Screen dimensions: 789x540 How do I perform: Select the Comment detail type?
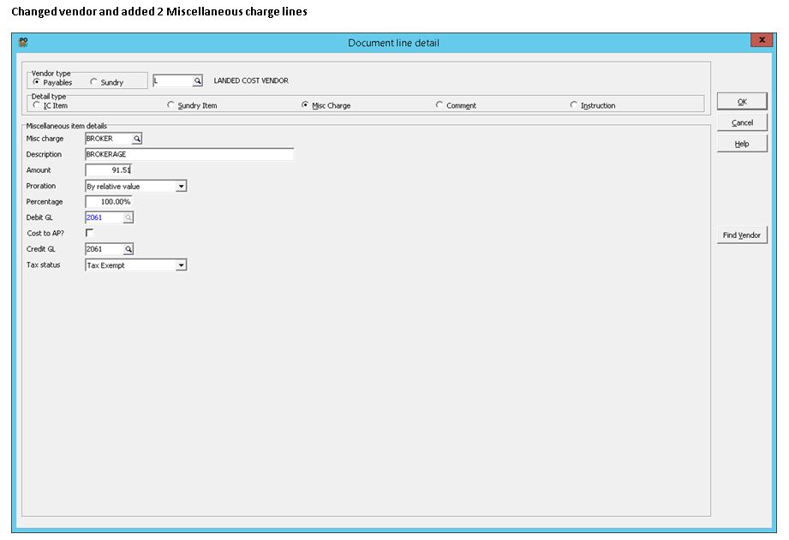tap(439, 105)
